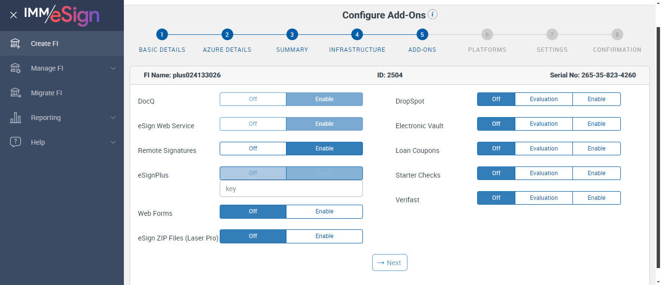Turn Remote Signatures off
The width and height of the screenshot is (661, 285).
253,149
